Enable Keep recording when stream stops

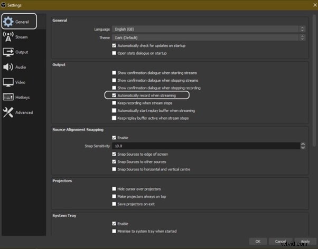[x=114, y=103]
